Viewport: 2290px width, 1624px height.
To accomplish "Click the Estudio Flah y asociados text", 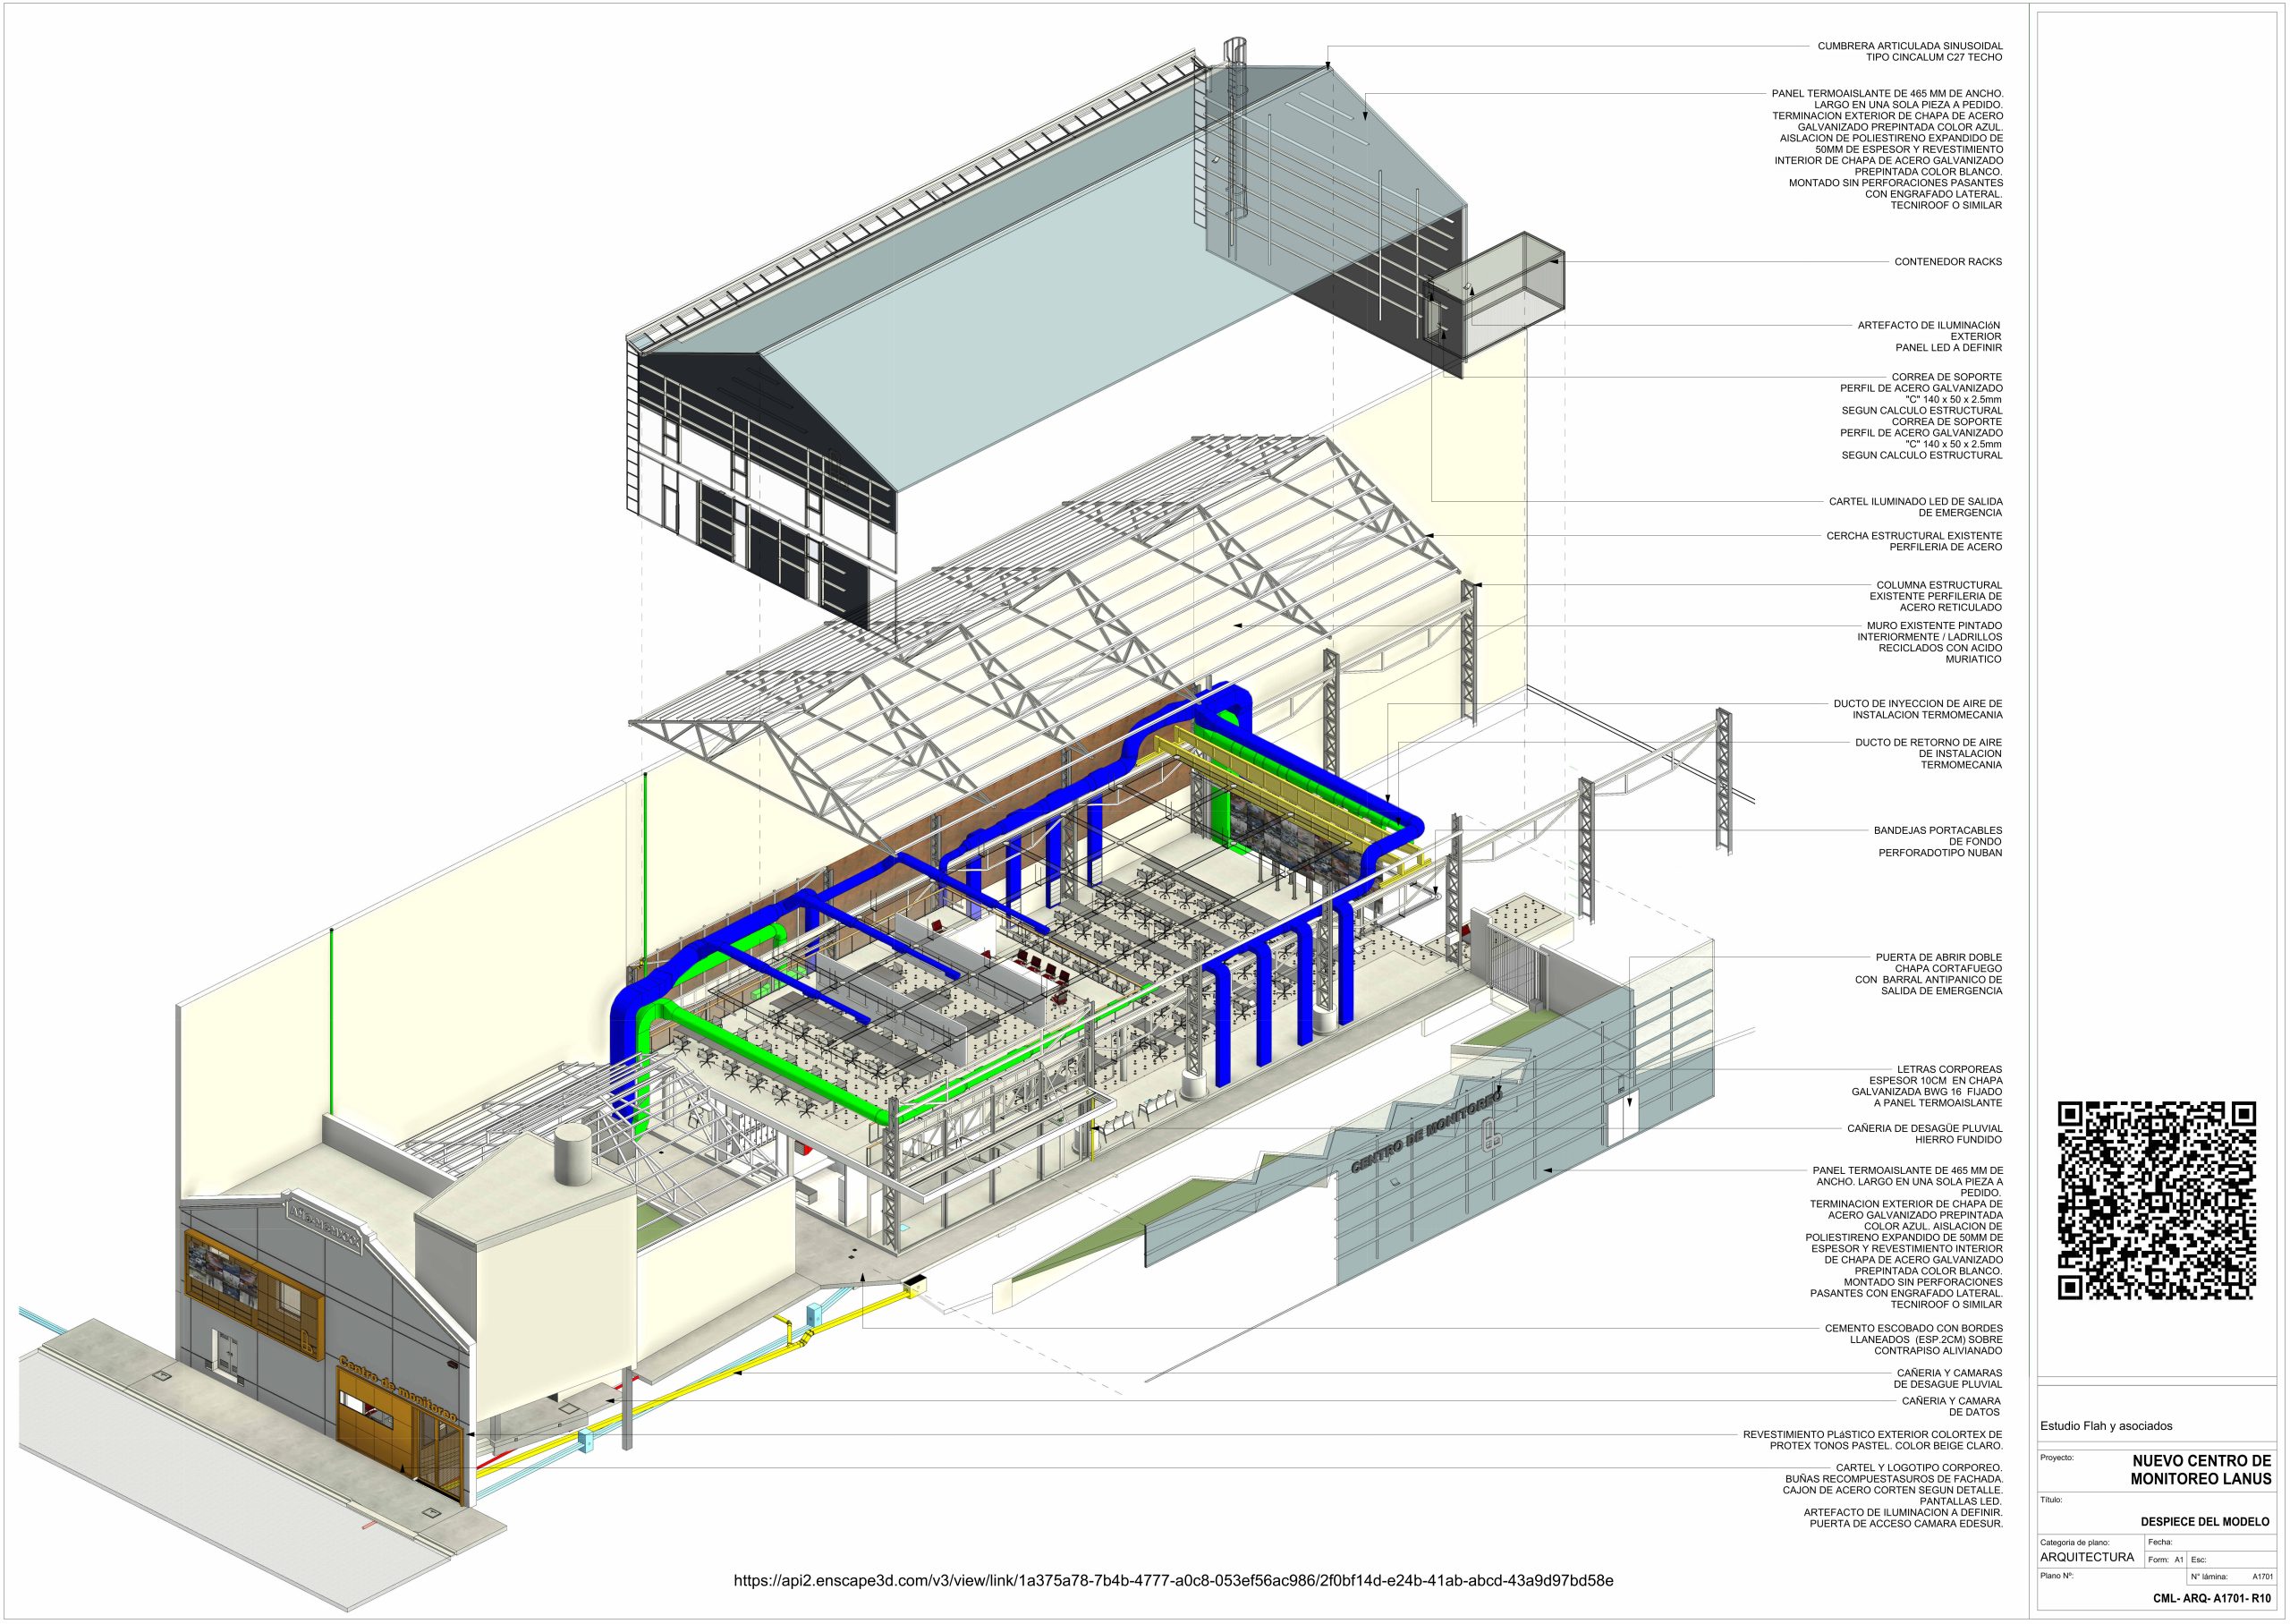I will 2106,1426.
